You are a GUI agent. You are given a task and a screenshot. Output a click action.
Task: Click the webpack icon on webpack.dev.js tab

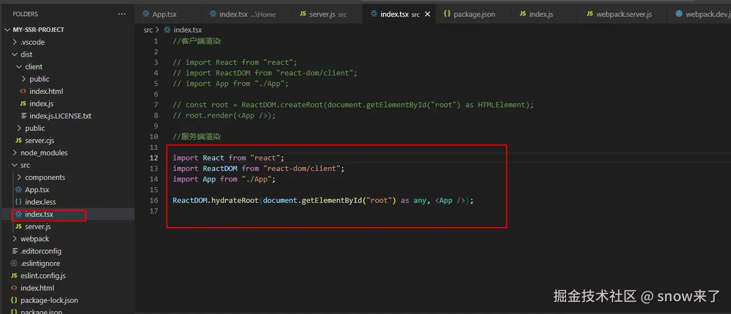point(680,14)
